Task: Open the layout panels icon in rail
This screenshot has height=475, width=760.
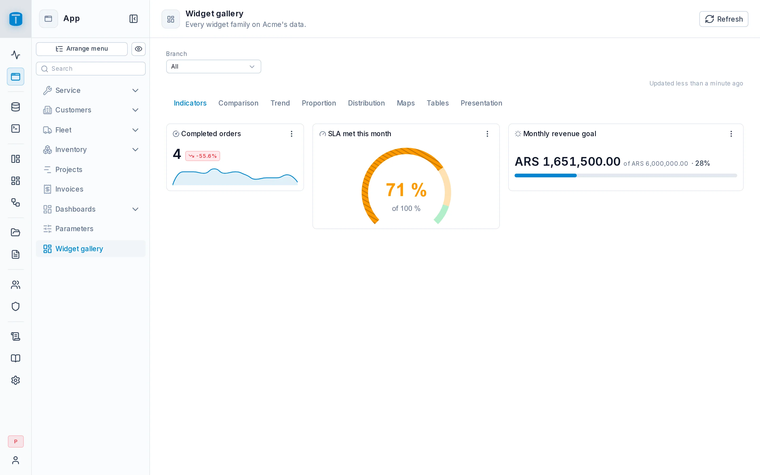Action: point(16,159)
